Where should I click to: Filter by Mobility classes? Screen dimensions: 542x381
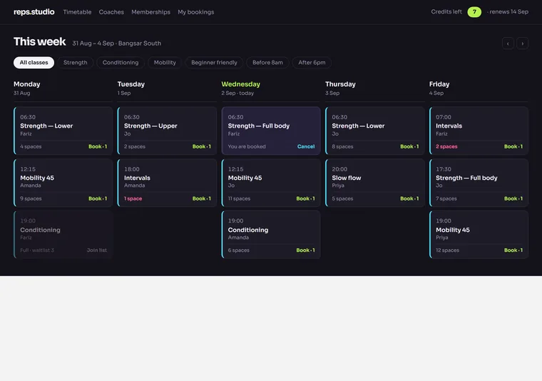[x=165, y=63]
